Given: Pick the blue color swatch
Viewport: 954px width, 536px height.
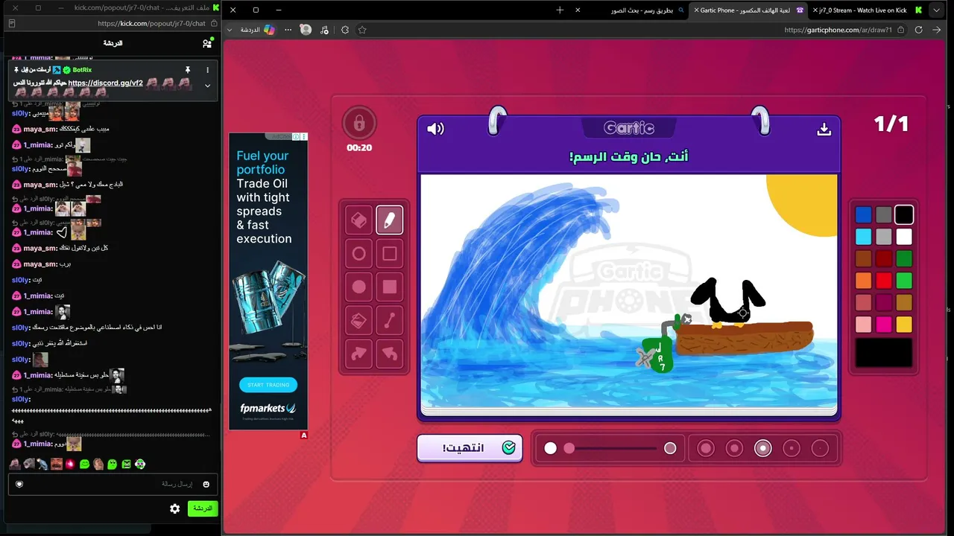Looking at the screenshot, I should click(863, 215).
